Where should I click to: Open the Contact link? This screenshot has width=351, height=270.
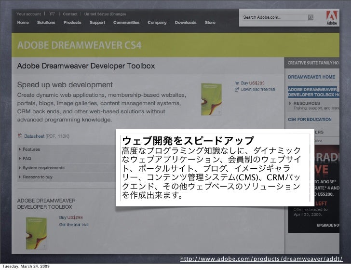coord(70,14)
